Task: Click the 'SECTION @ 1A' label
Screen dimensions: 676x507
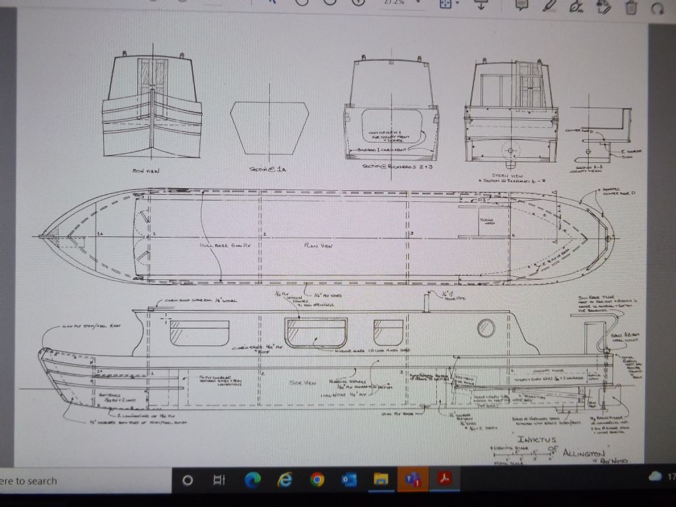Action: click(268, 169)
